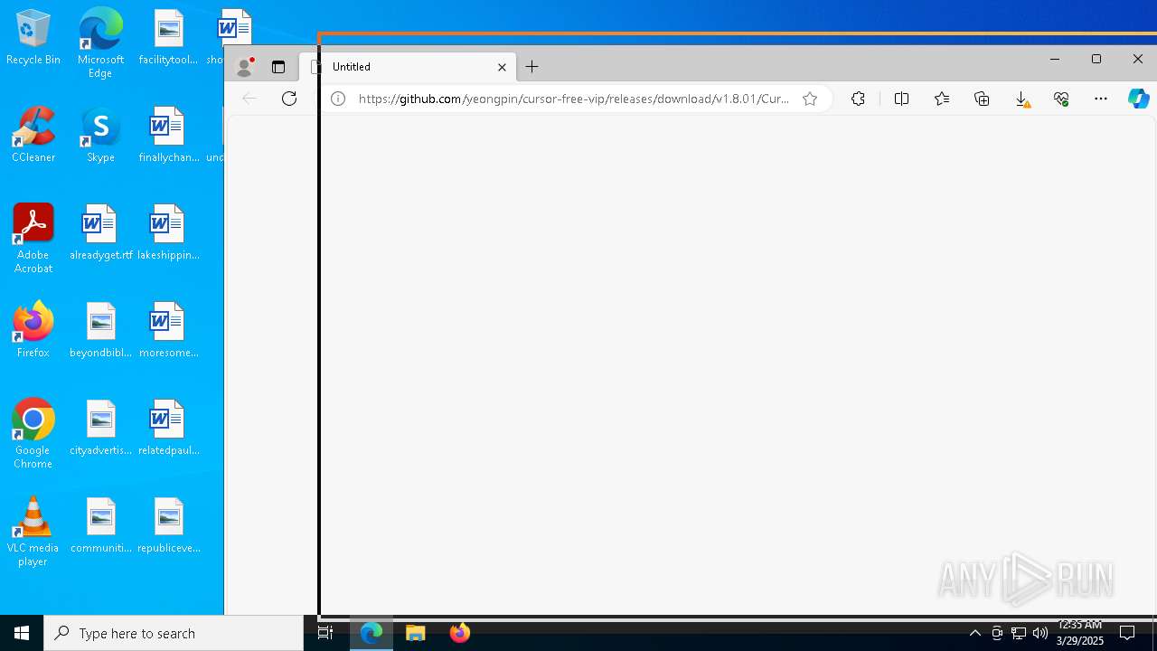Toggle Split screen in Edge toolbar
The width and height of the screenshot is (1157, 651).
click(x=901, y=99)
